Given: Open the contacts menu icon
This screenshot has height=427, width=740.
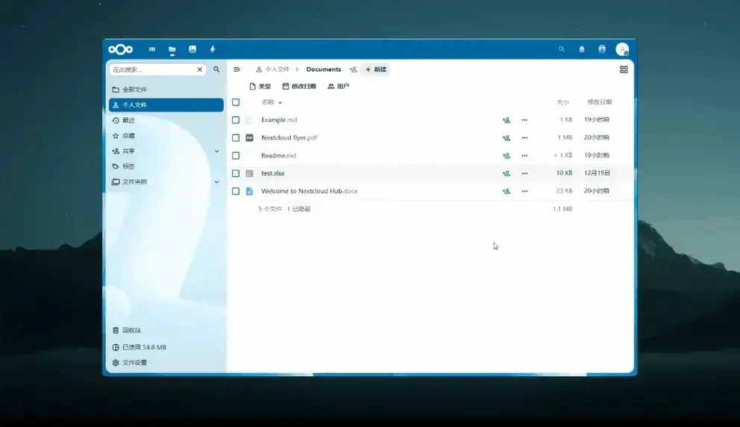Looking at the screenshot, I should [602, 49].
